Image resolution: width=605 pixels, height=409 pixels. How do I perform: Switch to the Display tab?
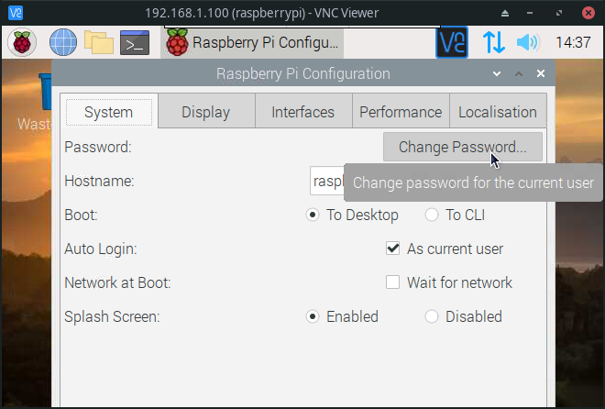(205, 112)
